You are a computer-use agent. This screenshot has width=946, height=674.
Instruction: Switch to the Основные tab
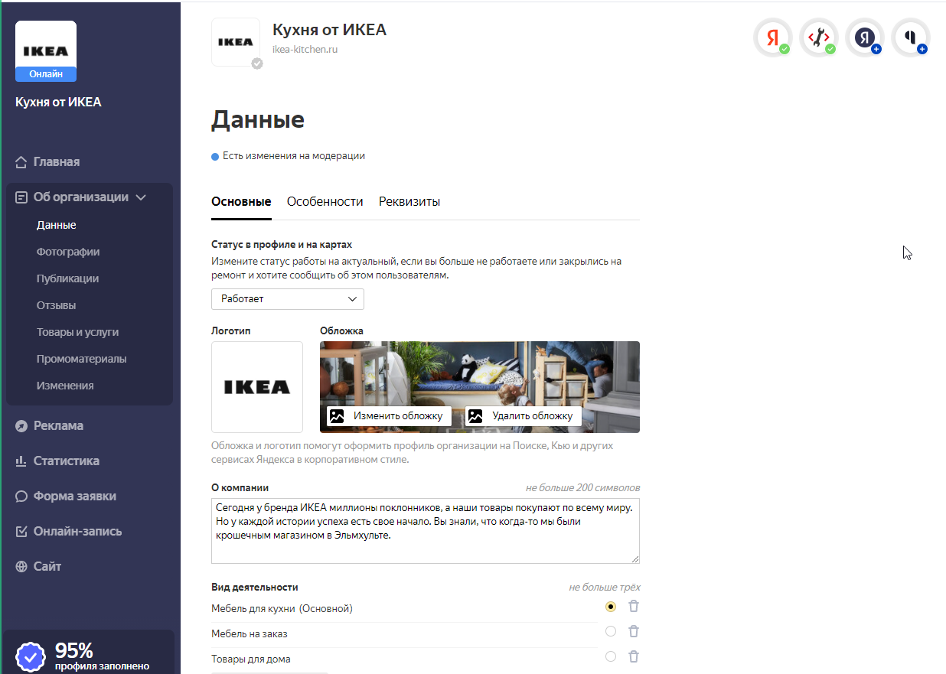pos(241,202)
